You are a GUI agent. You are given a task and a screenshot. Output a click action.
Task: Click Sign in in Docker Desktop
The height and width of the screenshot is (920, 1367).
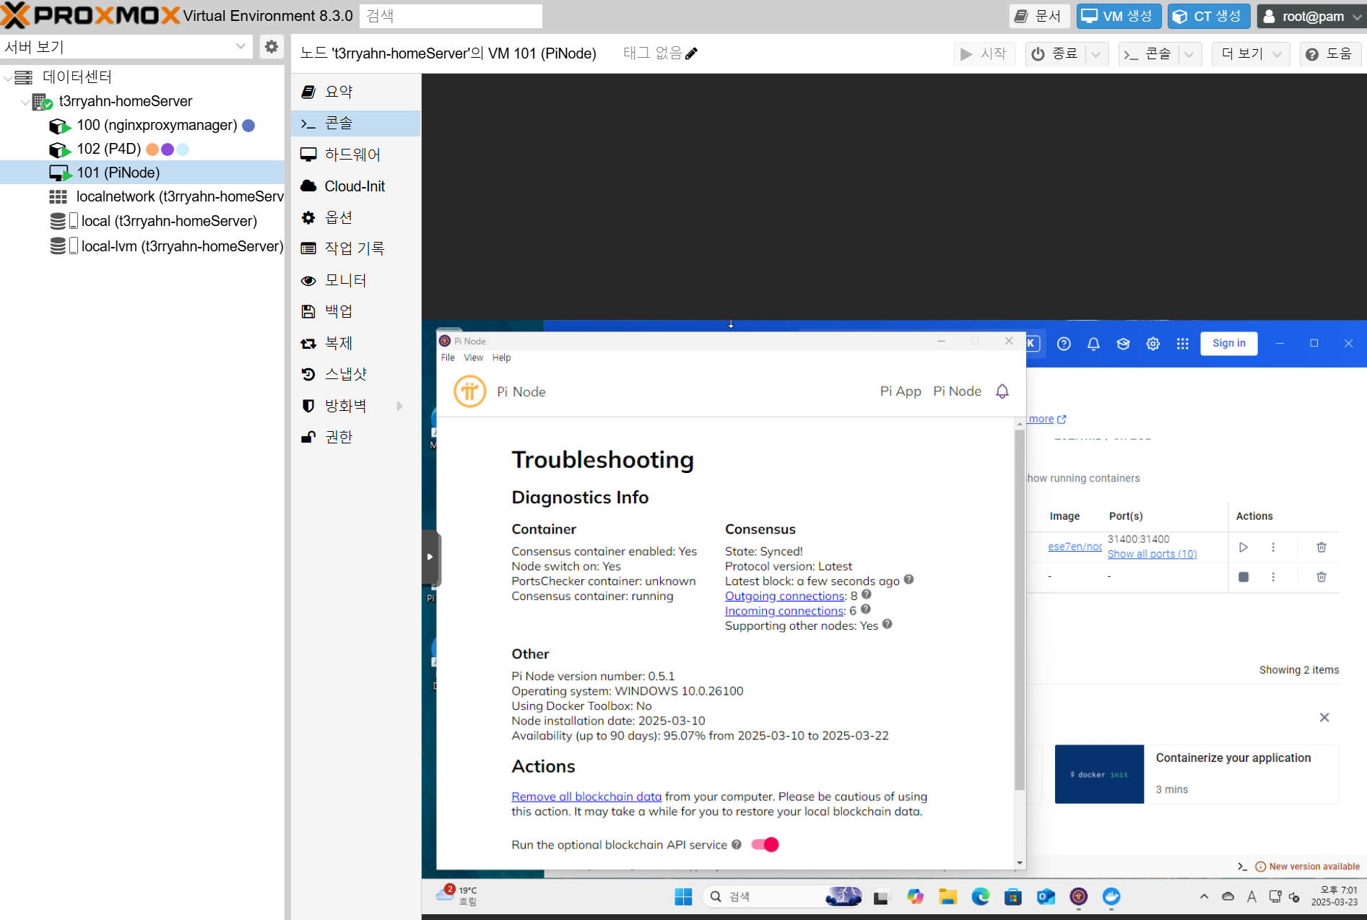(x=1229, y=343)
